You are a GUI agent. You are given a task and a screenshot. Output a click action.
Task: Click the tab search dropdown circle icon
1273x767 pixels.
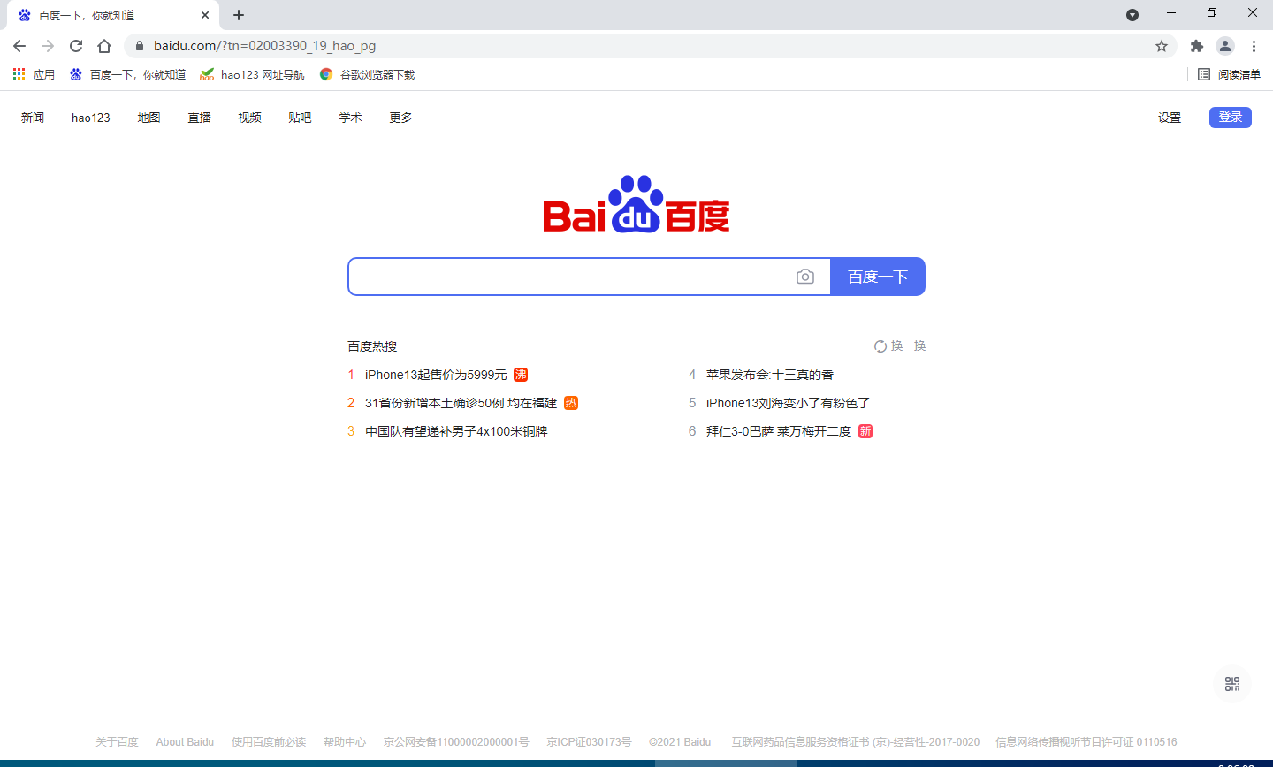tap(1132, 15)
